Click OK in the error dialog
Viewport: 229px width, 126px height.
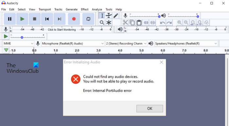tap(150, 108)
